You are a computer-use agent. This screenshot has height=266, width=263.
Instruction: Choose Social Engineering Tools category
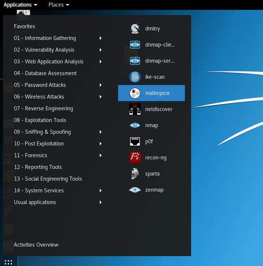[48, 179]
